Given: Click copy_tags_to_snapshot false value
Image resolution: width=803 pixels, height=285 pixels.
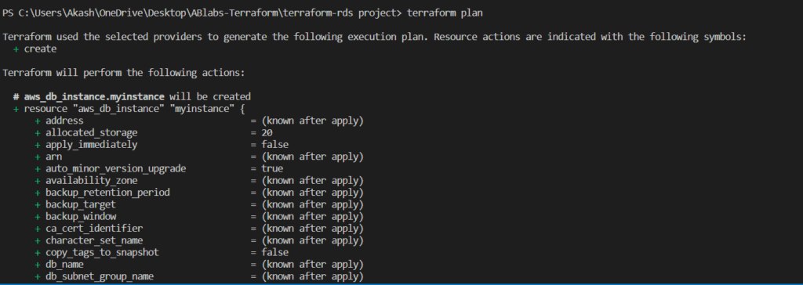Looking at the screenshot, I should pos(274,253).
